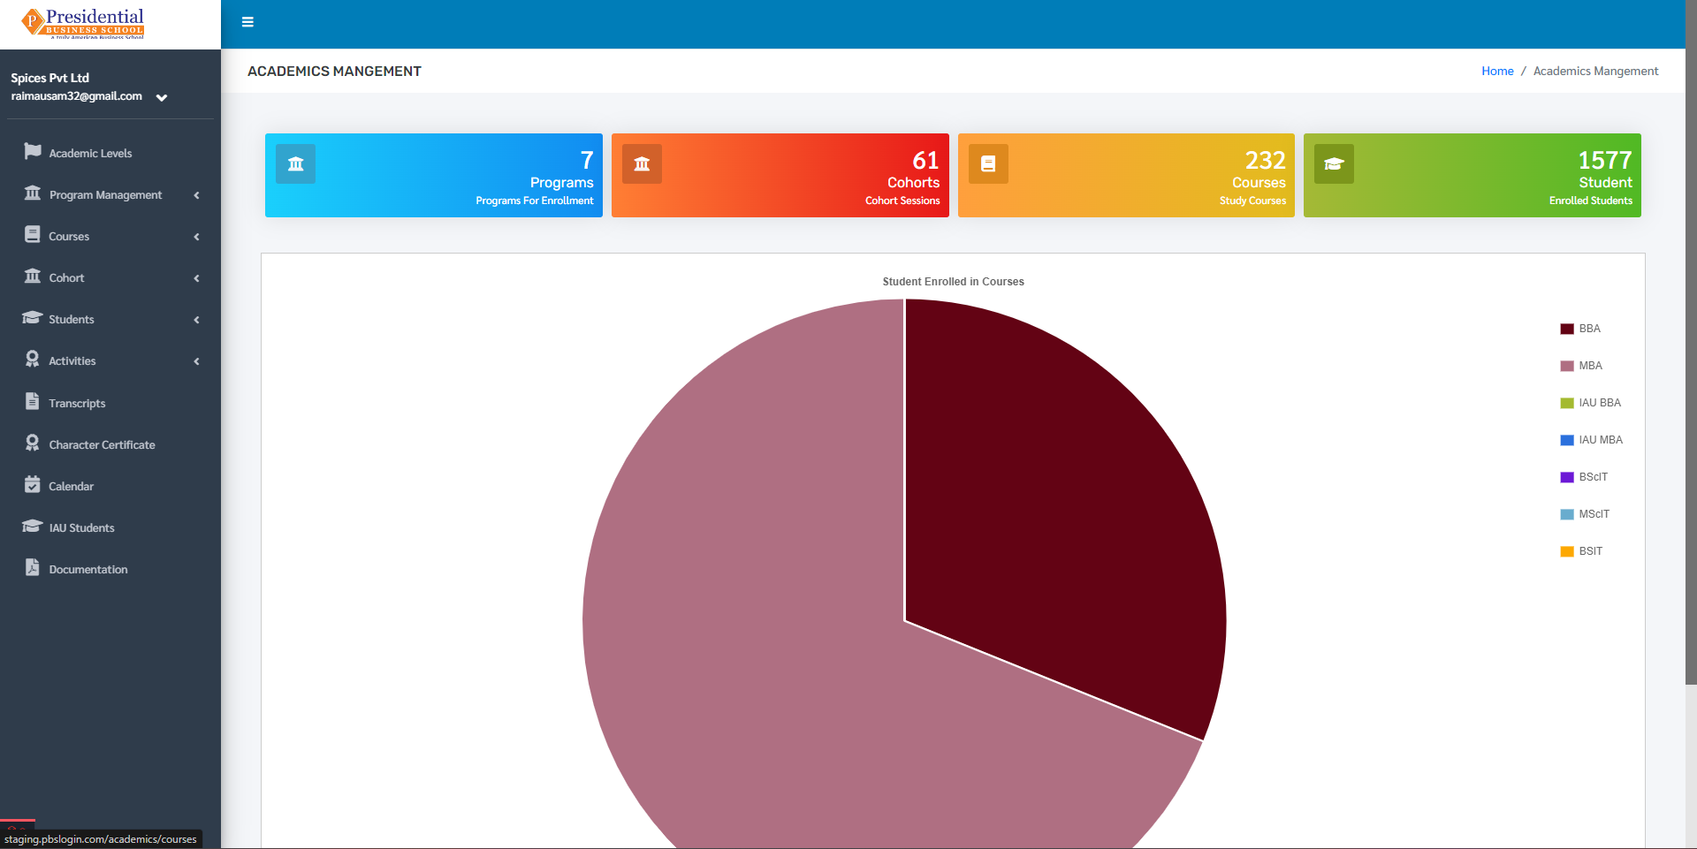1697x849 pixels.
Task: Toggle IAU BBA legend color swatch
Action: tap(1567, 403)
